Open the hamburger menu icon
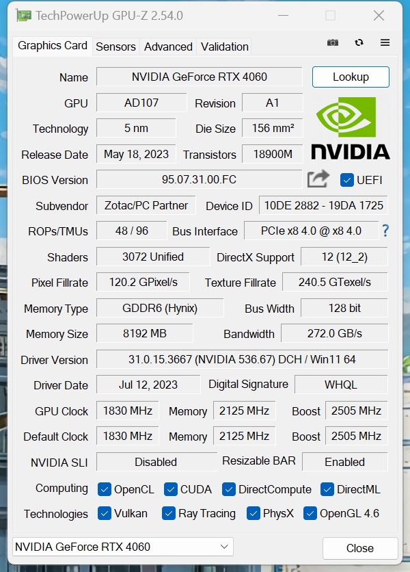This screenshot has height=572, width=410. tap(385, 42)
